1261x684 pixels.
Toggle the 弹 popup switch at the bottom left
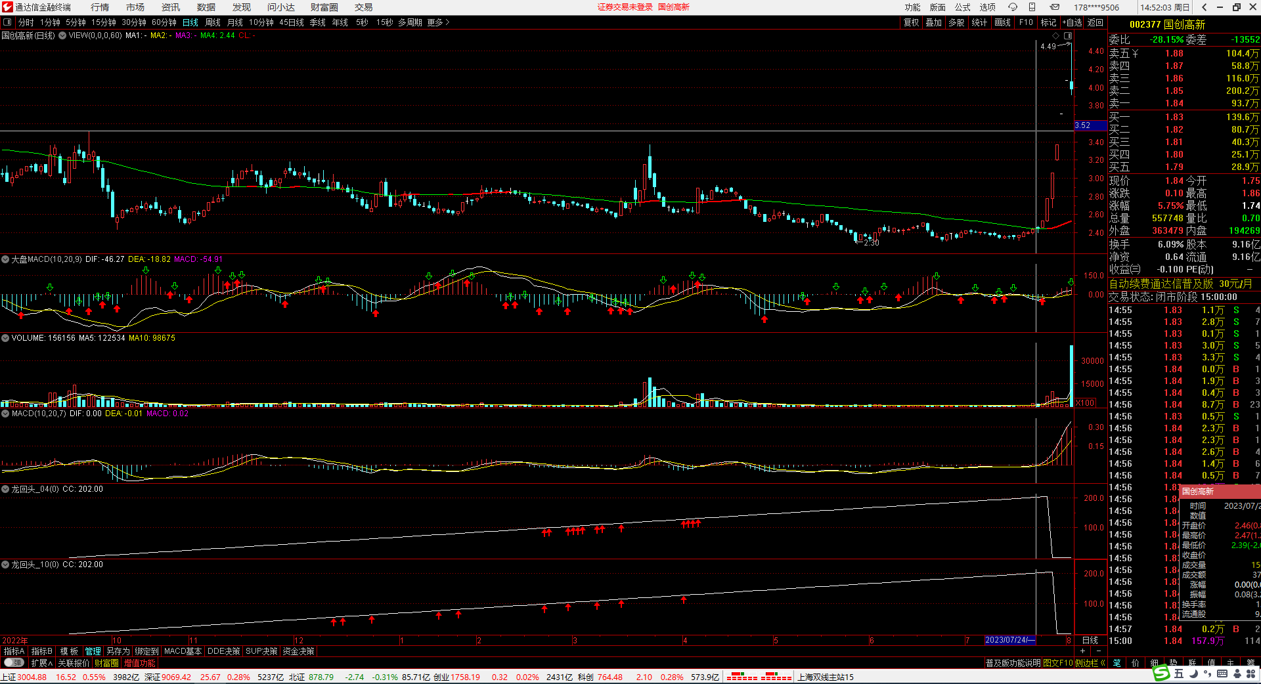click(x=14, y=663)
